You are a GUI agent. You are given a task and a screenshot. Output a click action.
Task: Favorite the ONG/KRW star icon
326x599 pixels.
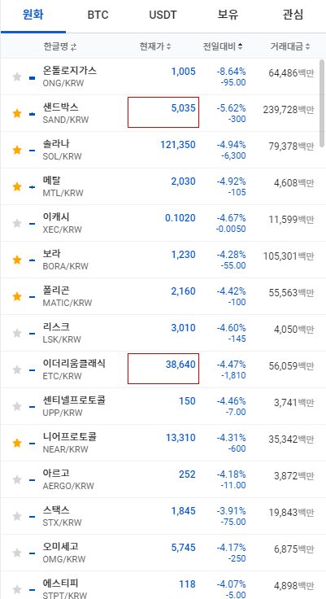[17, 77]
